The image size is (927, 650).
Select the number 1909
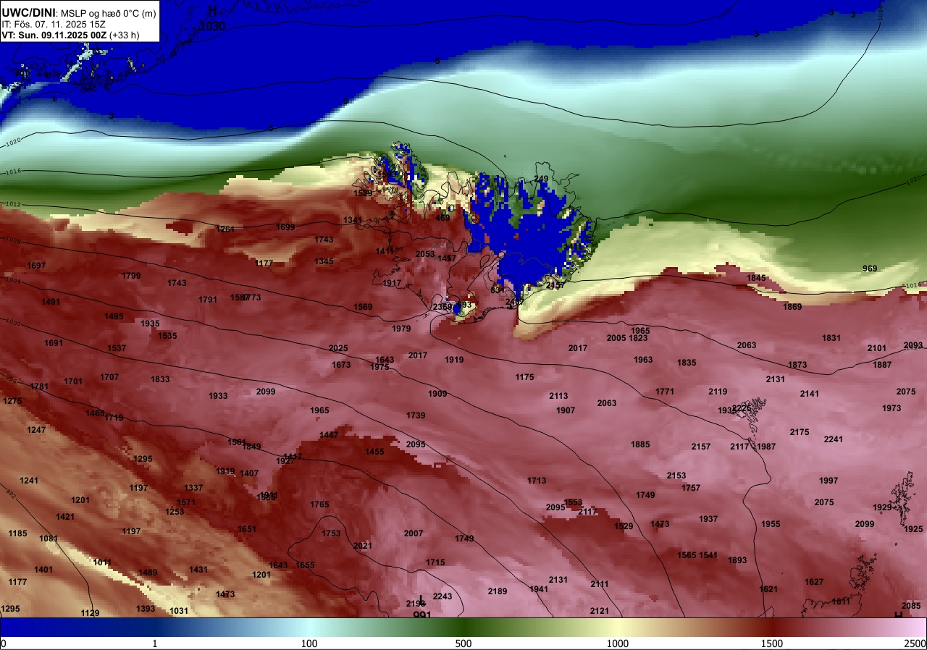pos(437,394)
